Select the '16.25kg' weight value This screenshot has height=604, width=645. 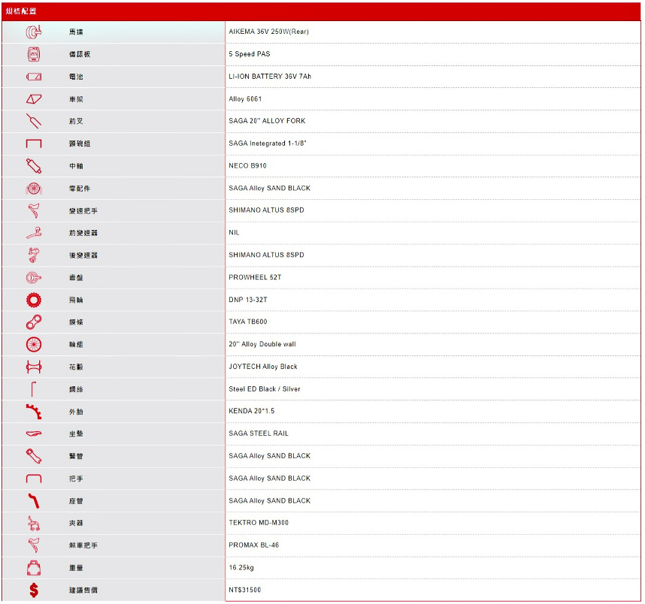point(241,568)
